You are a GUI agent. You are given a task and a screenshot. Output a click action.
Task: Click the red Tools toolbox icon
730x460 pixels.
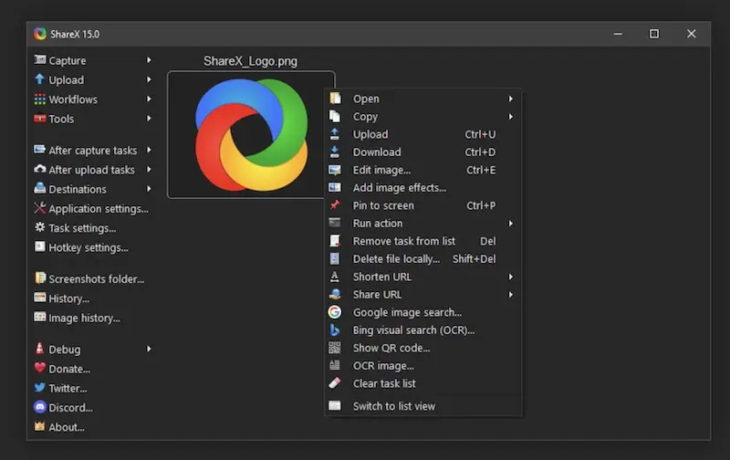point(40,119)
